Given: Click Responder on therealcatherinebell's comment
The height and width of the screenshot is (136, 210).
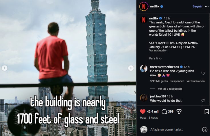Looking at the screenshot, I should coord(177,81).
